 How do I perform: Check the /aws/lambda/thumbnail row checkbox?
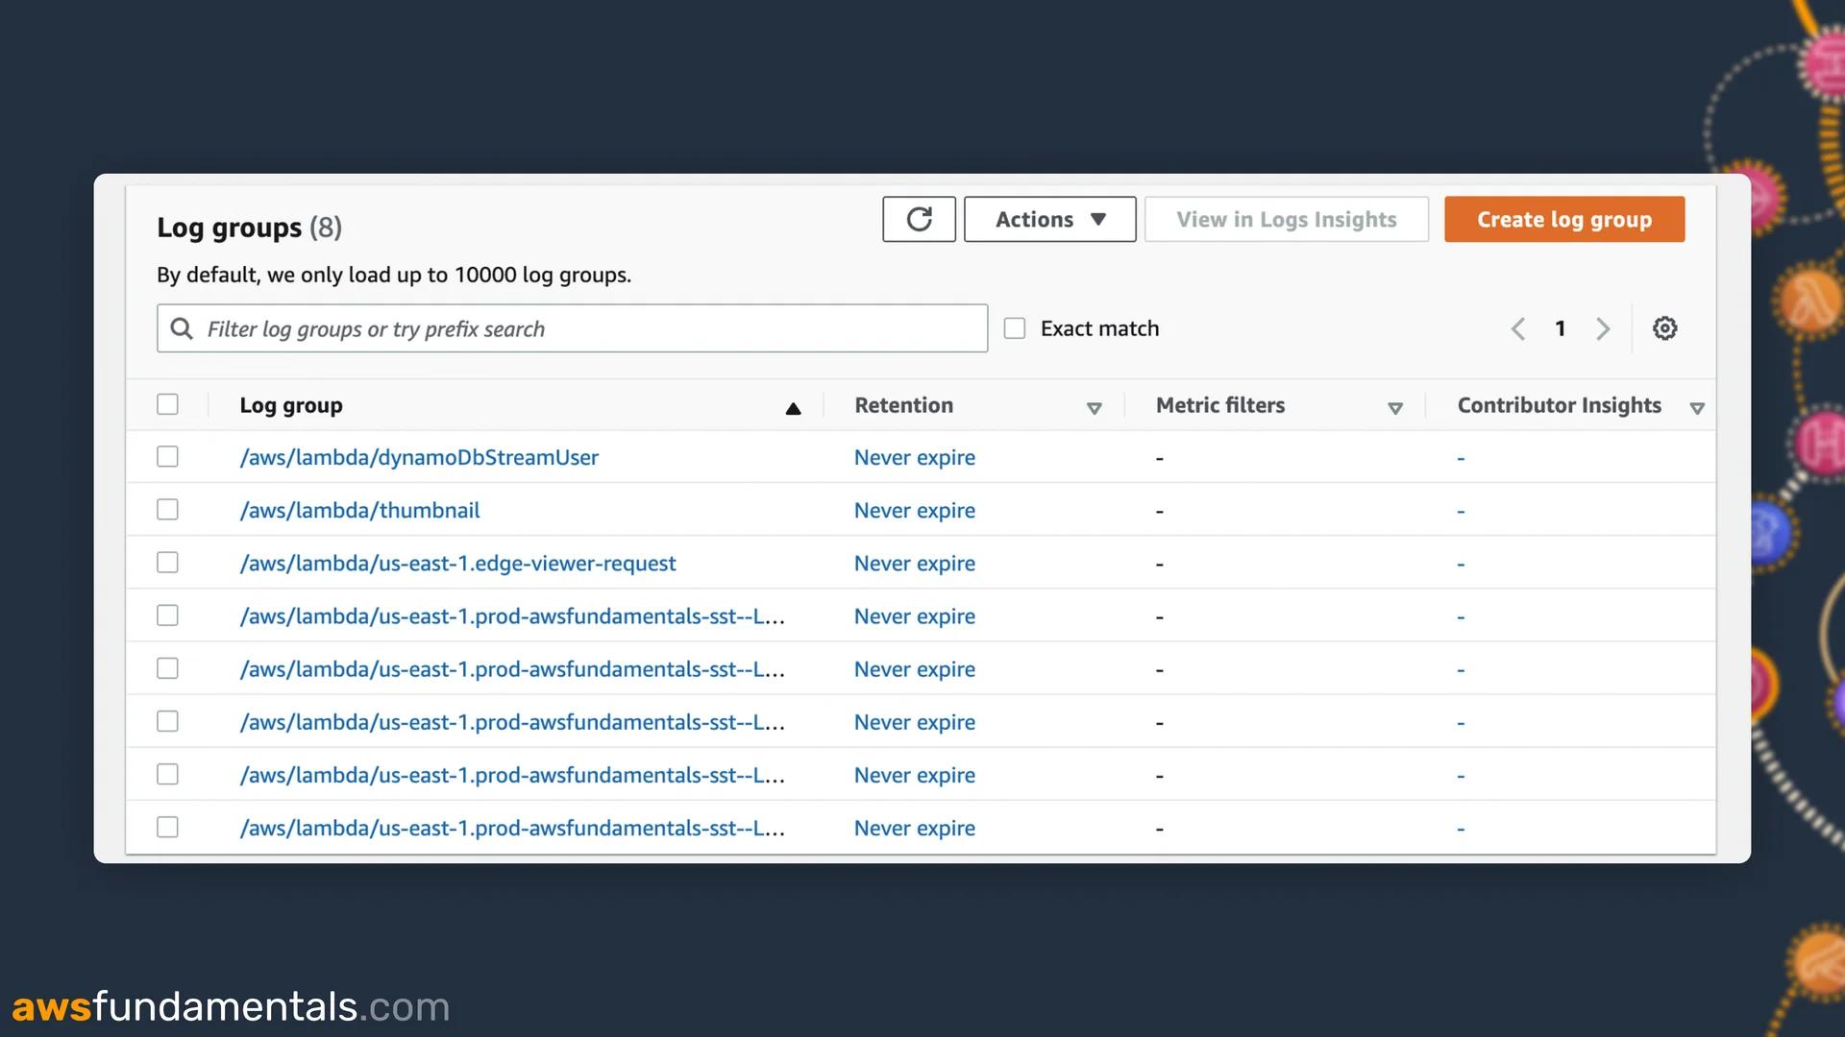[x=167, y=509]
